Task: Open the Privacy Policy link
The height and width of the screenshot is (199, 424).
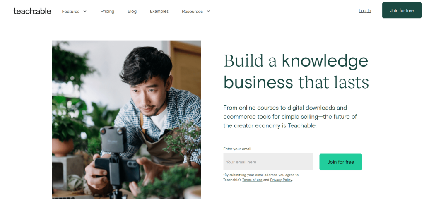Action: (x=281, y=180)
